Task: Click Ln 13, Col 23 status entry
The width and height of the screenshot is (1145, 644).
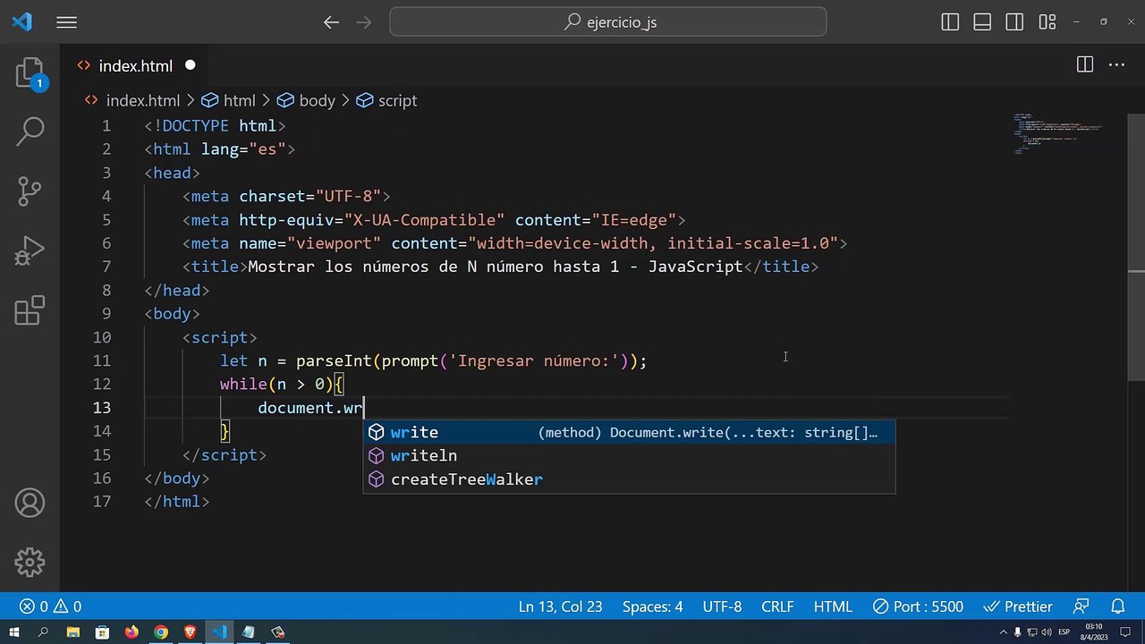Action: point(560,606)
